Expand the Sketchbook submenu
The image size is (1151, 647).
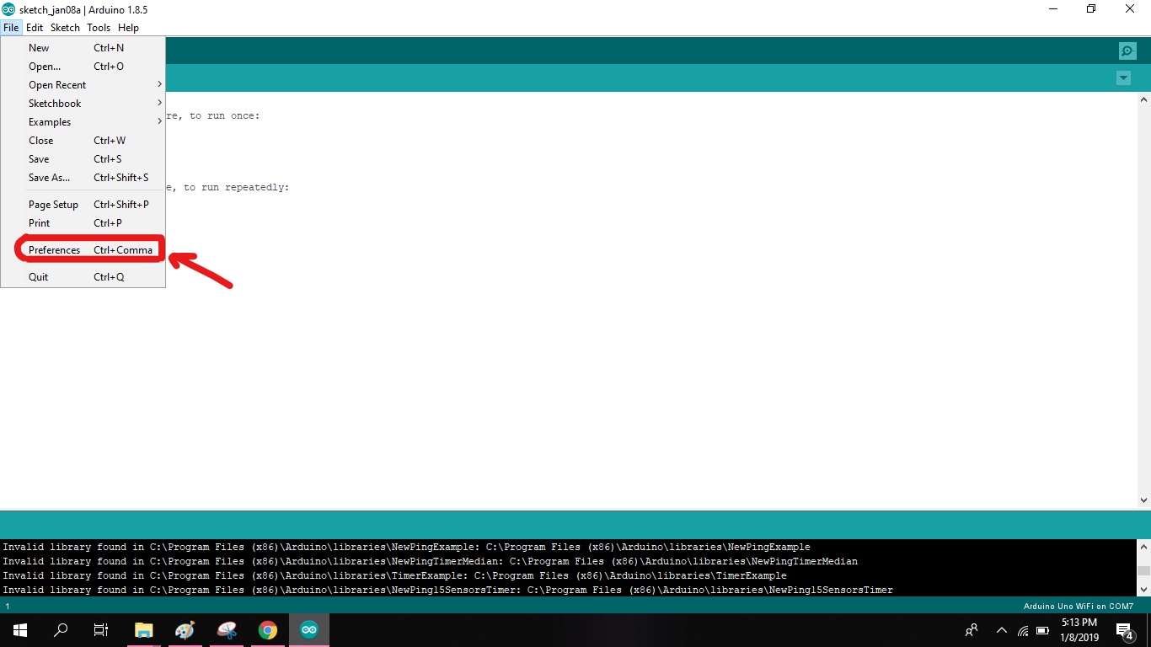tap(83, 104)
